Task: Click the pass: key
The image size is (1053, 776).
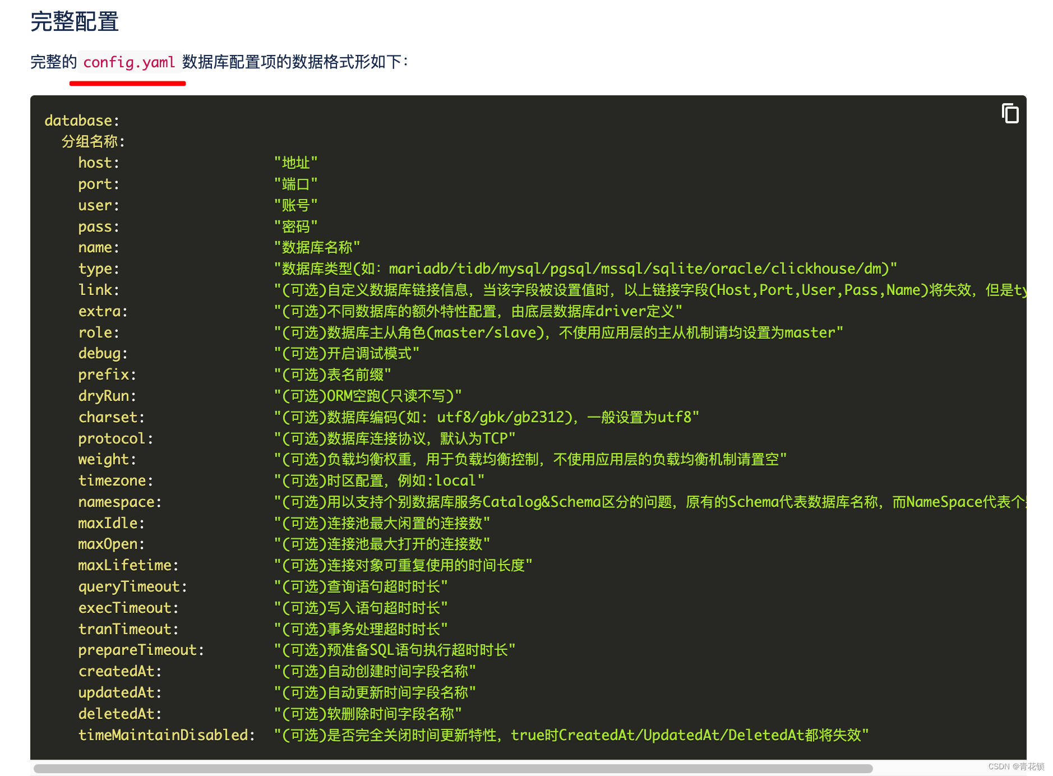Action: click(99, 227)
